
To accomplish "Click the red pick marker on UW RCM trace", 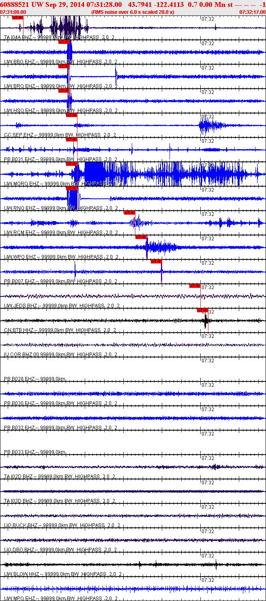I will pos(129,213).
